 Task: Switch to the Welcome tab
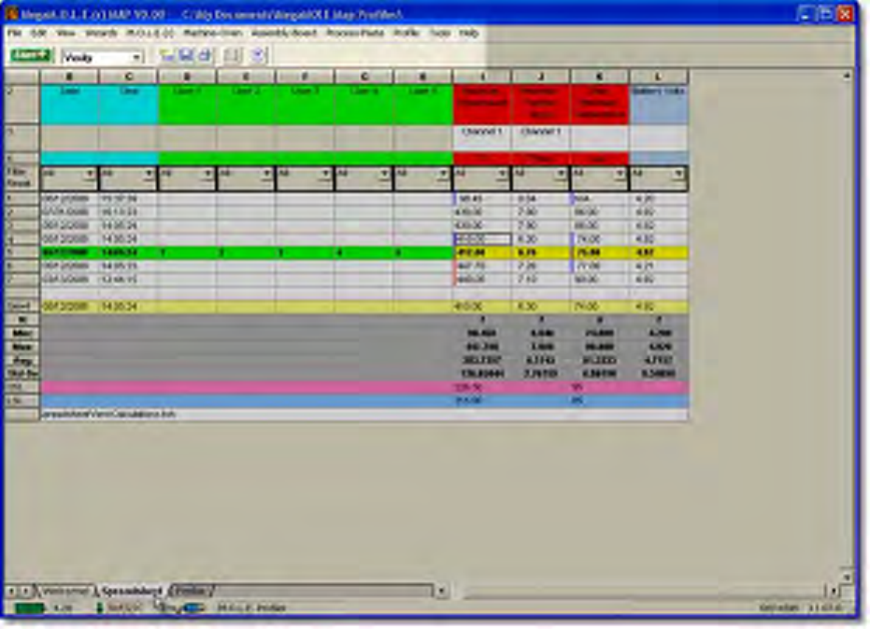click(65, 591)
